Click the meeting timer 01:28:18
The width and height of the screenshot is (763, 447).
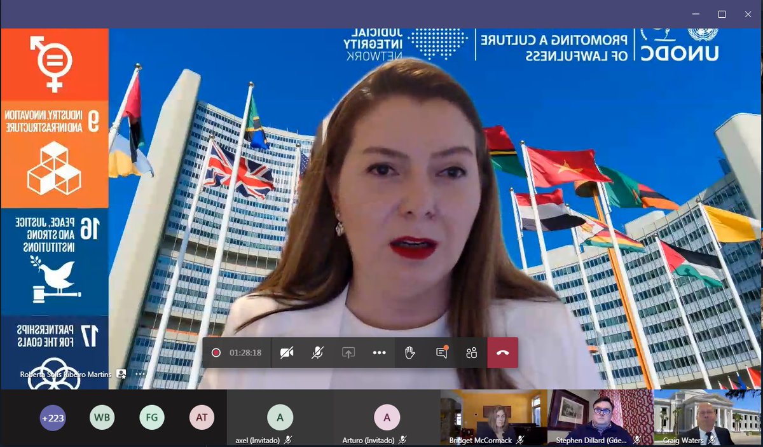pyautogui.click(x=245, y=352)
